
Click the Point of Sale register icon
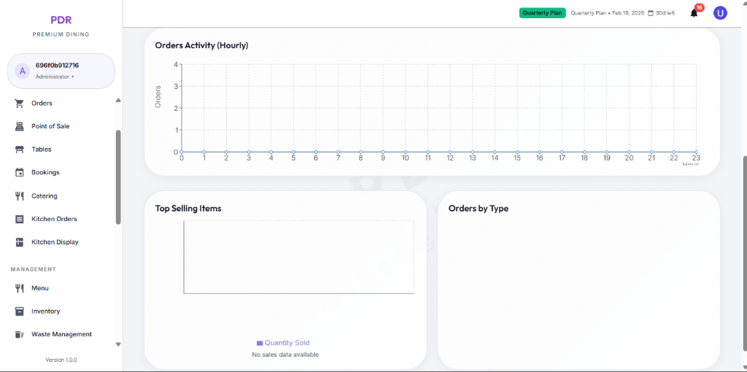click(20, 126)
